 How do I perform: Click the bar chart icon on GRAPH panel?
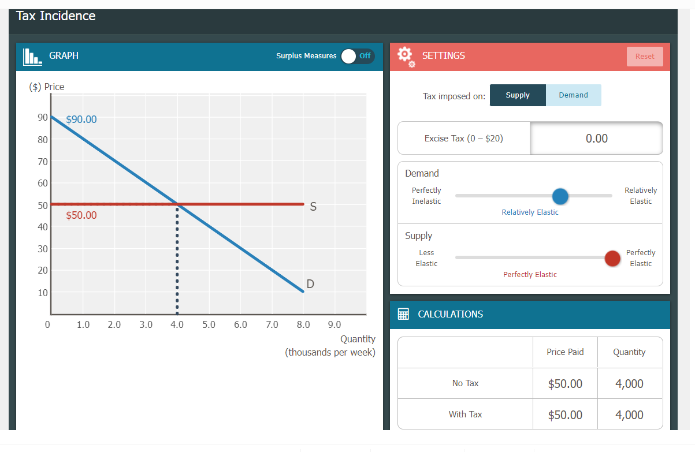click(31, 56)
